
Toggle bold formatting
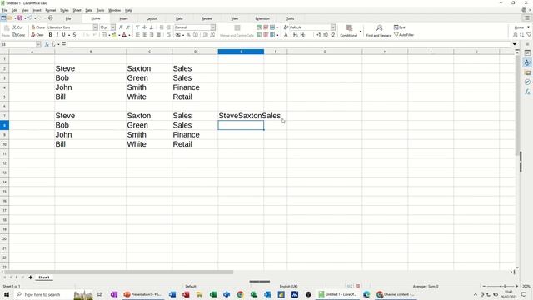point(50,35)
